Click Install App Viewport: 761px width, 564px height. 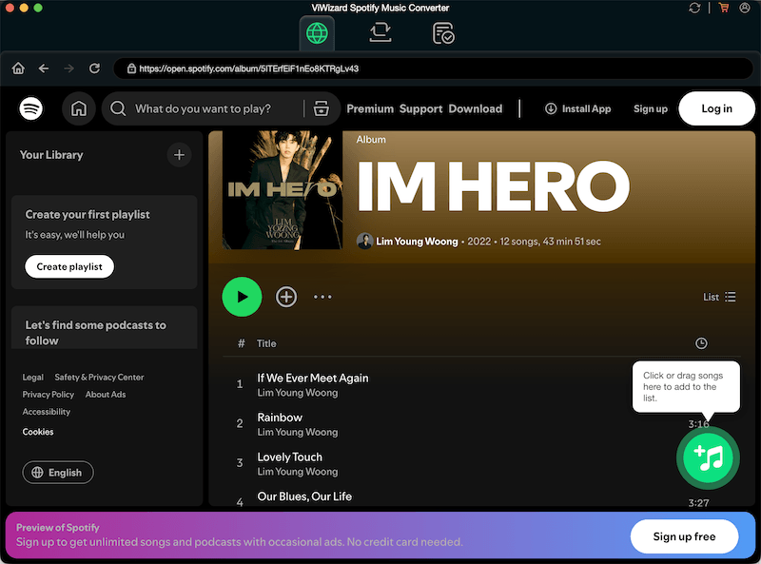(x=577, y=108)
